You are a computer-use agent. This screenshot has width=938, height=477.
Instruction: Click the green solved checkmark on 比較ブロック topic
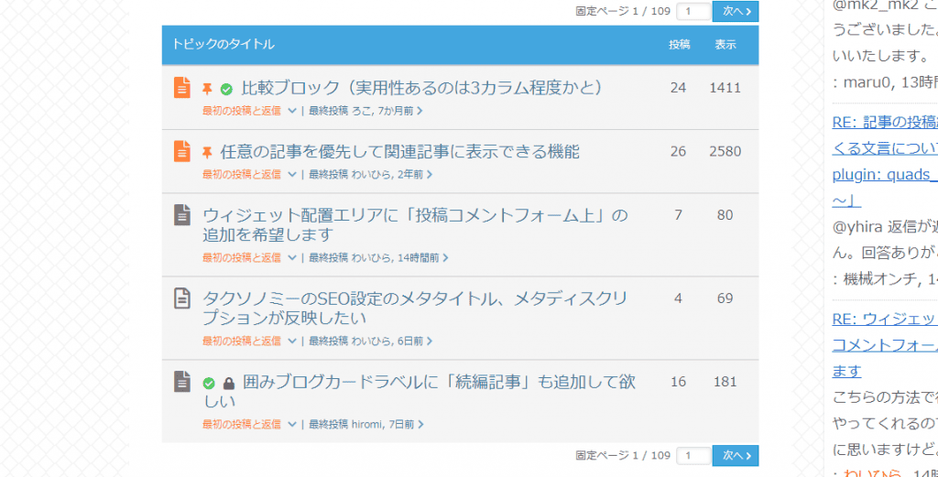pos(226,90)
